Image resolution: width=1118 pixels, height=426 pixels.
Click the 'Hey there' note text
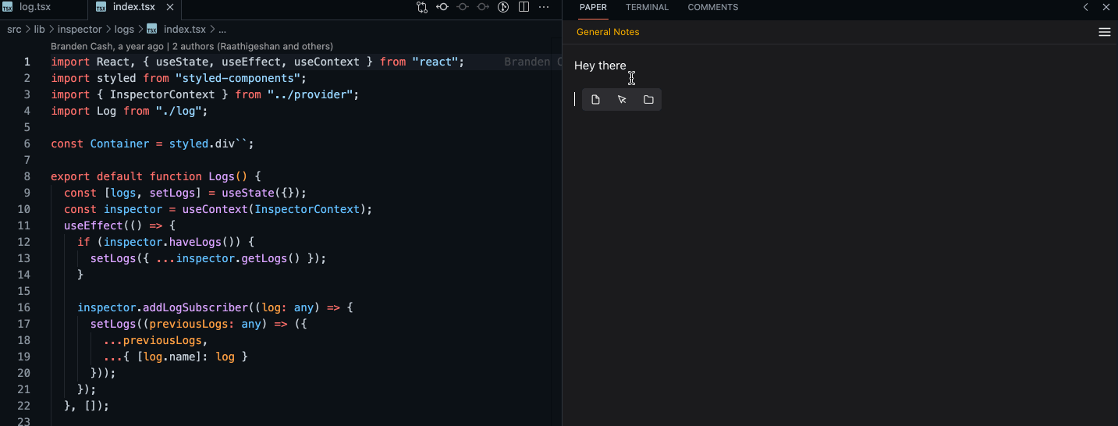coord(600,66)
